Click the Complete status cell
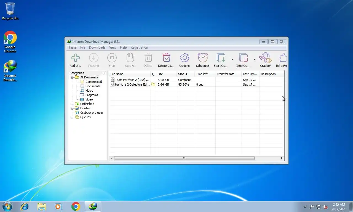 pos(184,80)
